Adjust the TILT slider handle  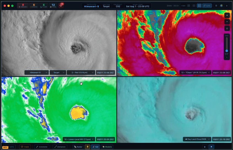227,51
